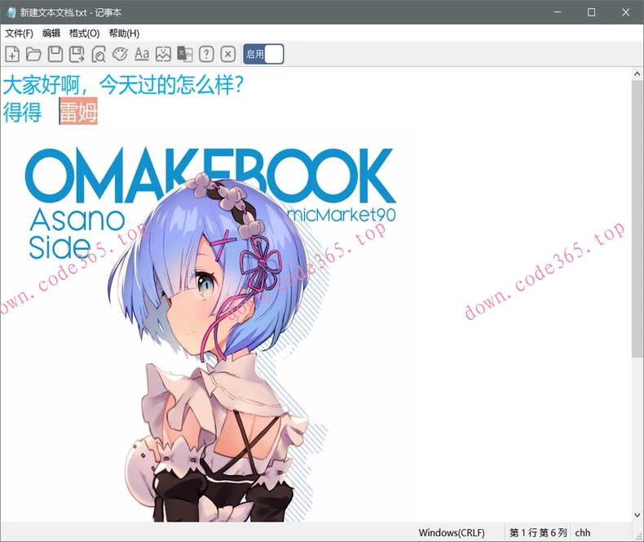Save the document with the floppy icon
The image size is (644, 542).
(x=55, y=54)
